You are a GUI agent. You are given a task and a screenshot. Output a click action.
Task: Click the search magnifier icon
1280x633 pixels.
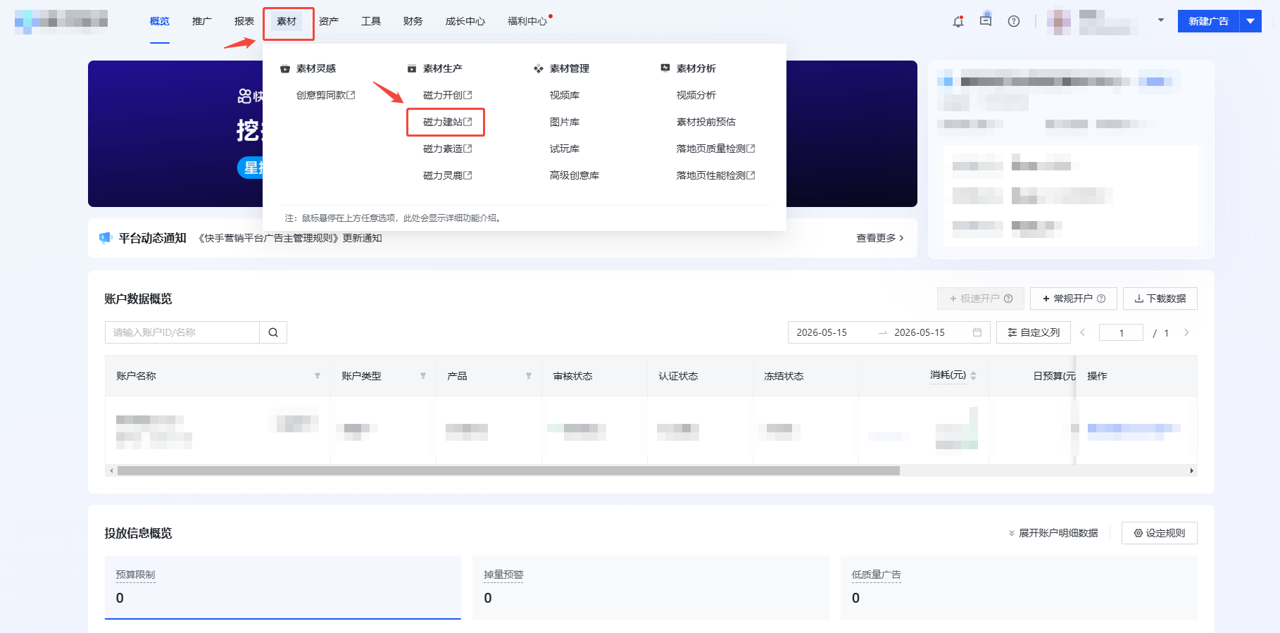[x=273, y=332]
